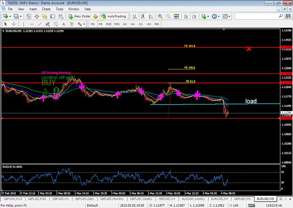Draw a Vertical Line tool

click(x=23, y=24)
